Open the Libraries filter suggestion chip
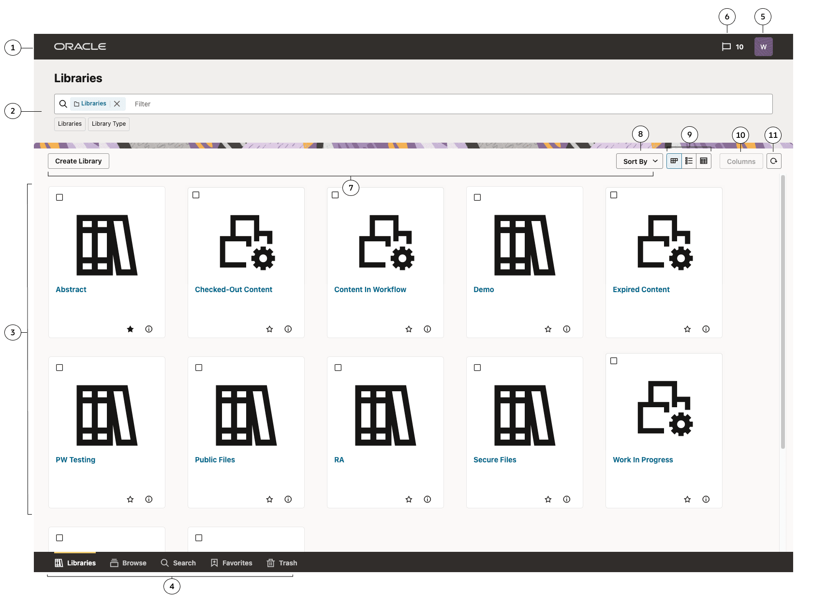 (70, 124)
